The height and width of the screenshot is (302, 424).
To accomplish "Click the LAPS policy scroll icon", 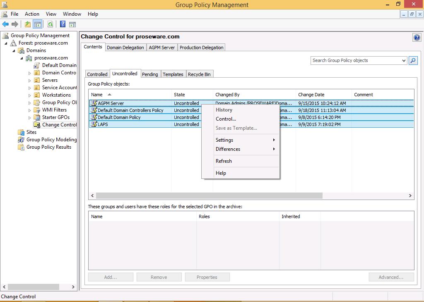I will click(94, 124).
